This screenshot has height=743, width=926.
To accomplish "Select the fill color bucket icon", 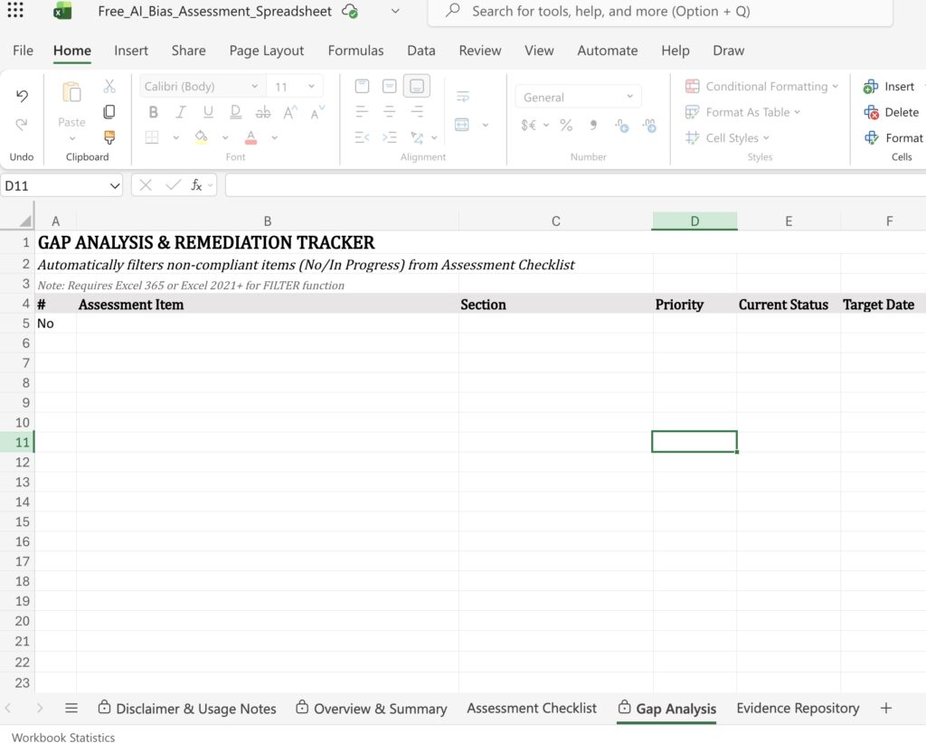I will [x=201, y=137].
